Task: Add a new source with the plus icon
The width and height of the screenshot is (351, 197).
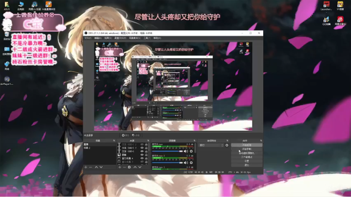Action: [119, 167]
